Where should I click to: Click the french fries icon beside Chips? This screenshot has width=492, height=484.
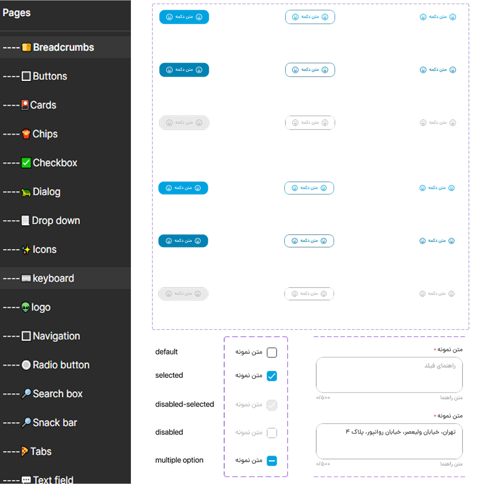pyautogui.click(x=26, y=134)
